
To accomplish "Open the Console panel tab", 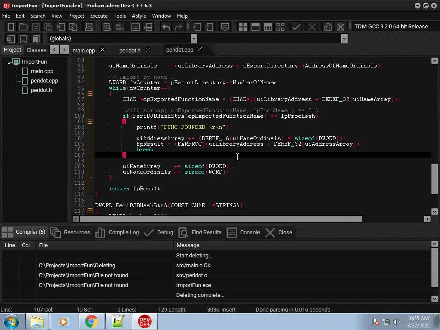I will tap(243, 232).
